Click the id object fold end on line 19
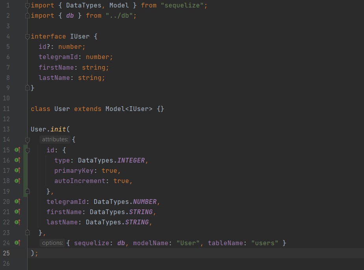364x270 pixels. pyautogui.click(x=28, y=191)
